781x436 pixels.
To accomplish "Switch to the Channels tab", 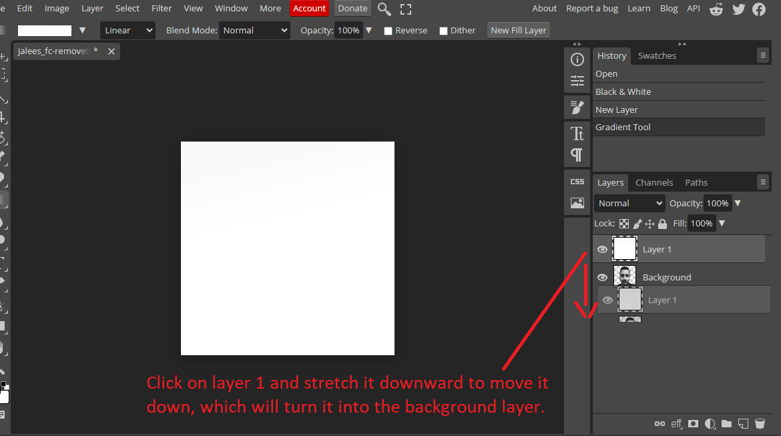I will (654, 182).
